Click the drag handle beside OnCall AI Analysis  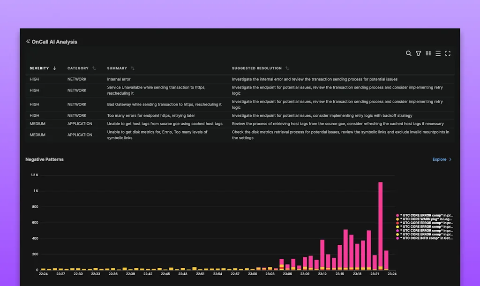click(28, 41)
